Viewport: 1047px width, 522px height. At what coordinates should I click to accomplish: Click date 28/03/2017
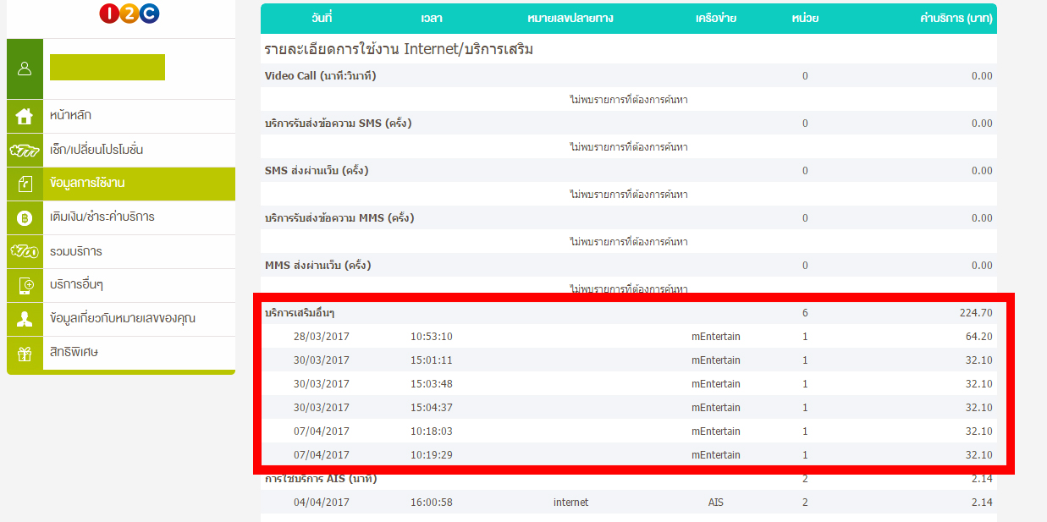pyautogui.click(x=322, y=337)
